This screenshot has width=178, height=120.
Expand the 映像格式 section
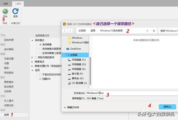tap(32, 62)
